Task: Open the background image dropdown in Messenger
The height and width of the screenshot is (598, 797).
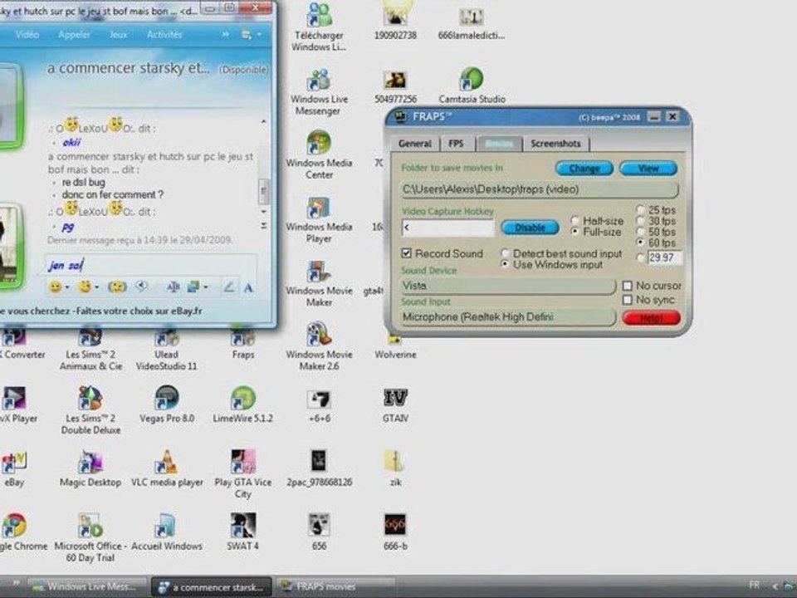Action: [x=205, y=288]
